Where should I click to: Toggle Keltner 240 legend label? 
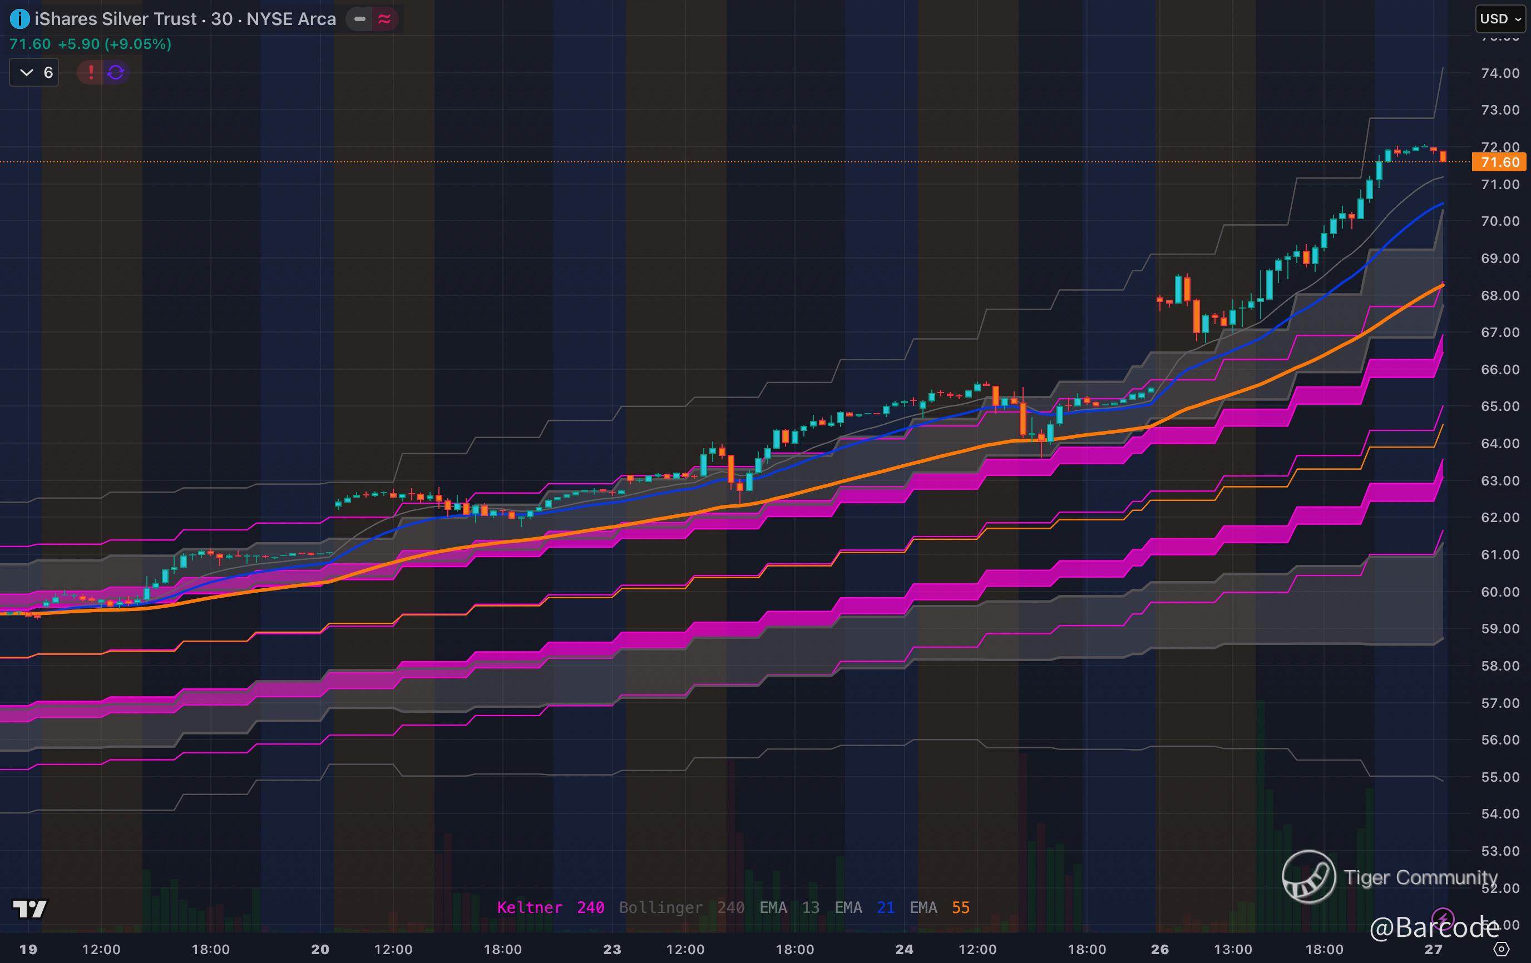click(550, 908)
